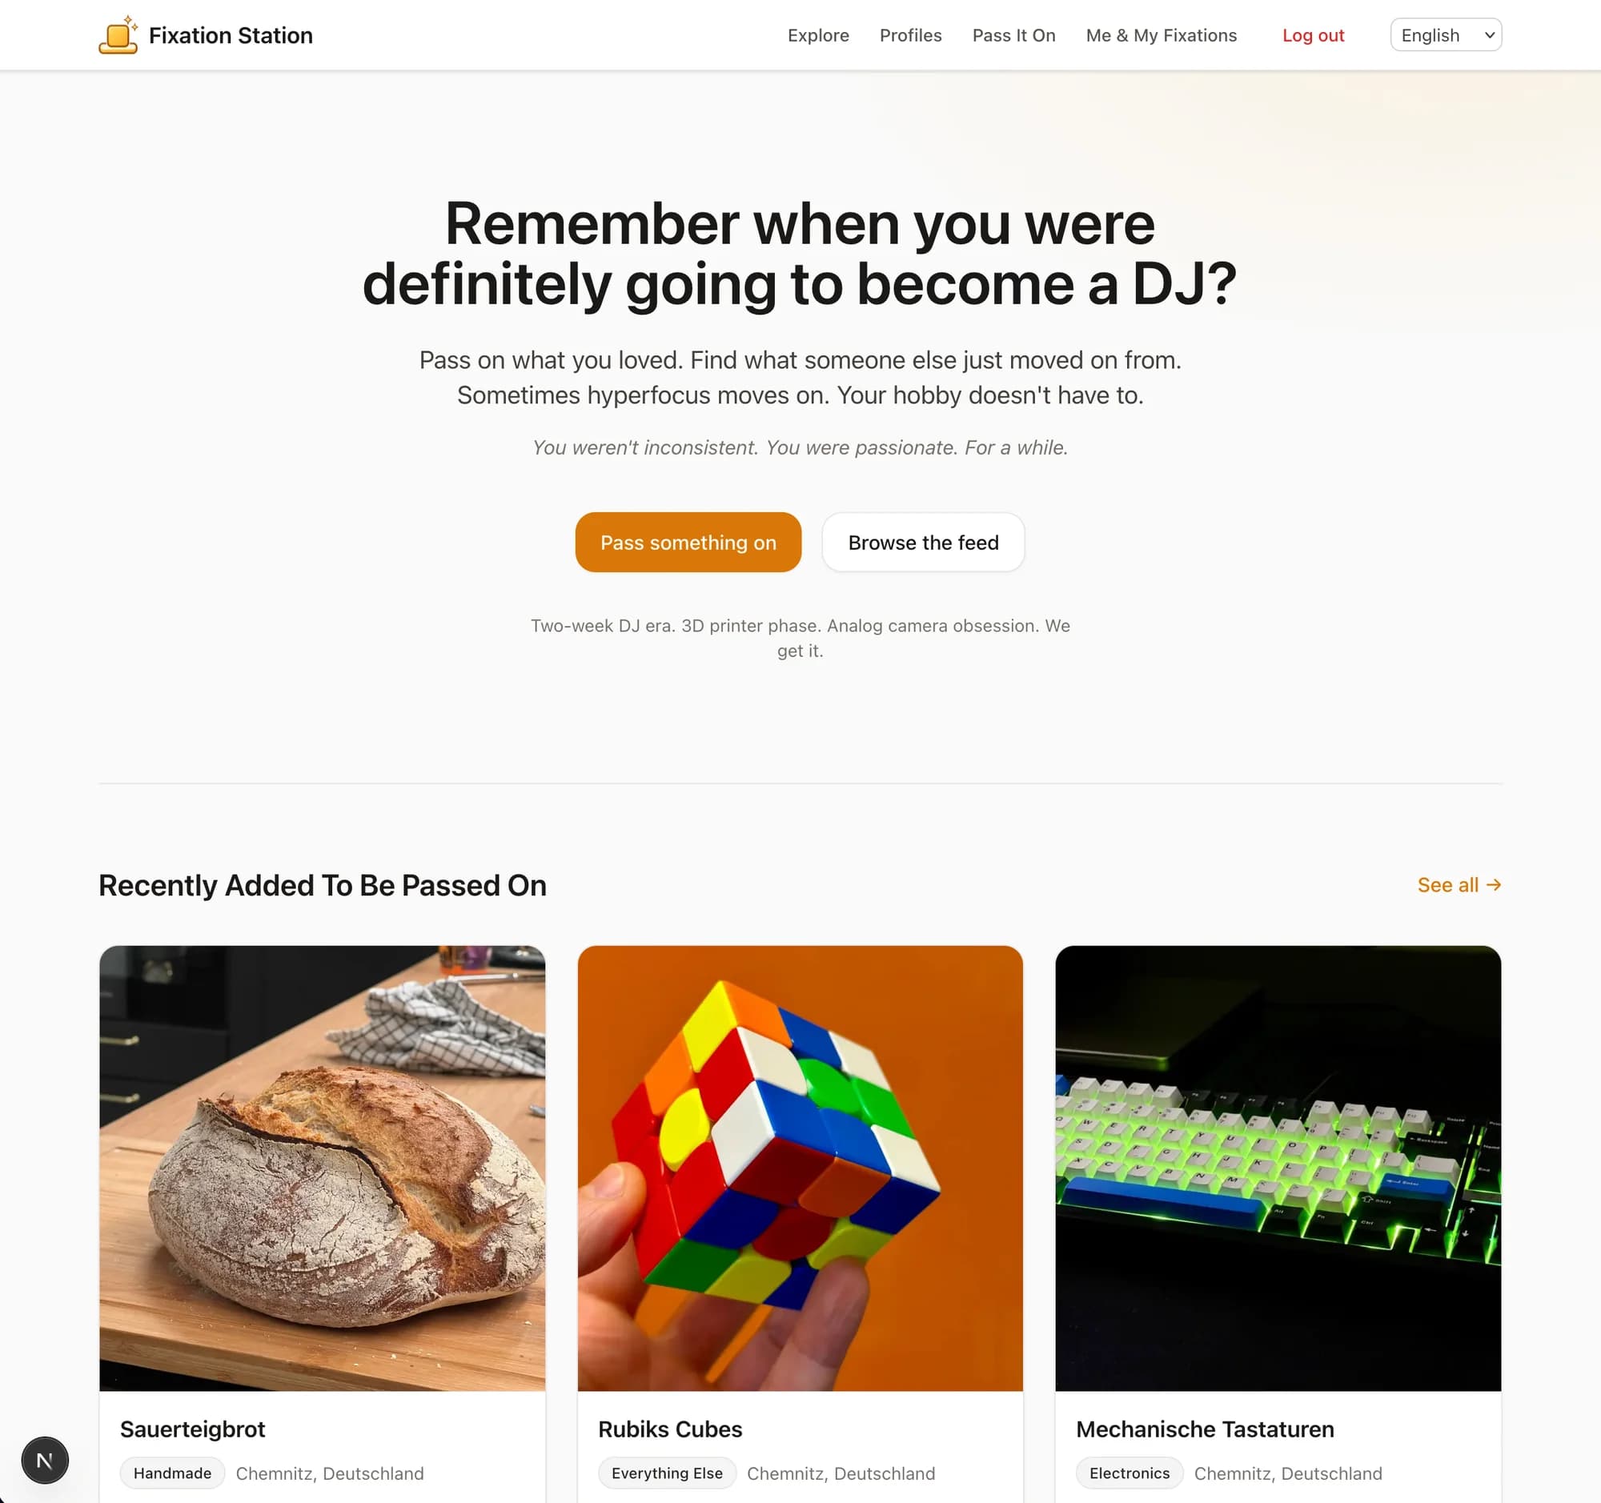Viewport: 1601px width, 1503px height.
Task: Select the Electronics category tag
Action: tap(1129, 1473)
